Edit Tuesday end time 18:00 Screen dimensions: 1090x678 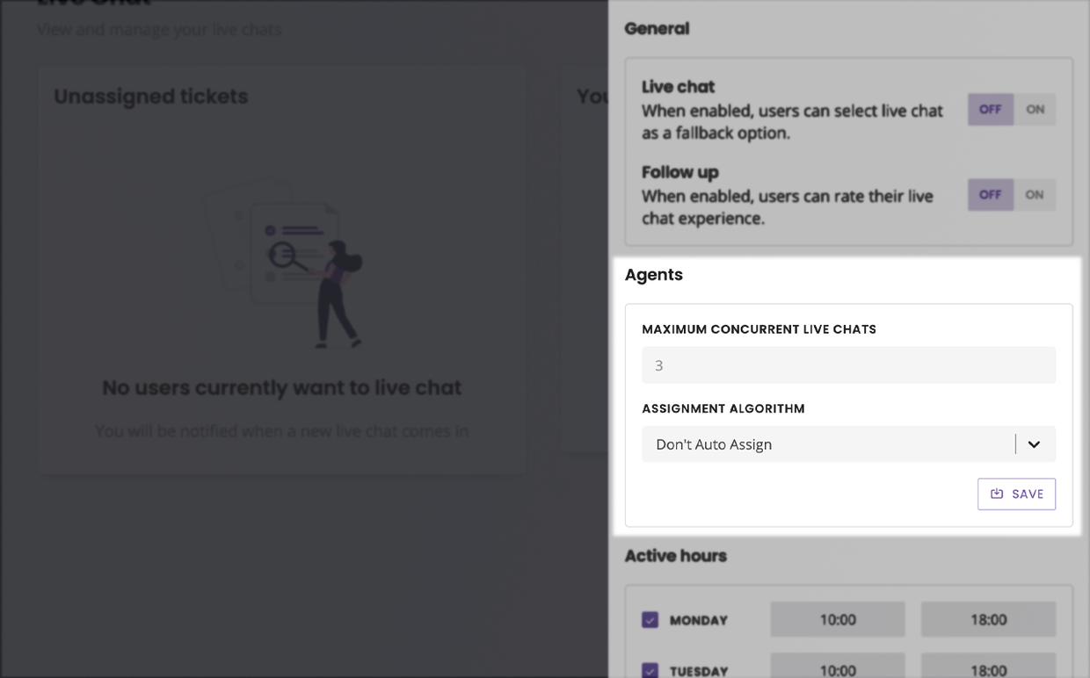coord(988,665)
